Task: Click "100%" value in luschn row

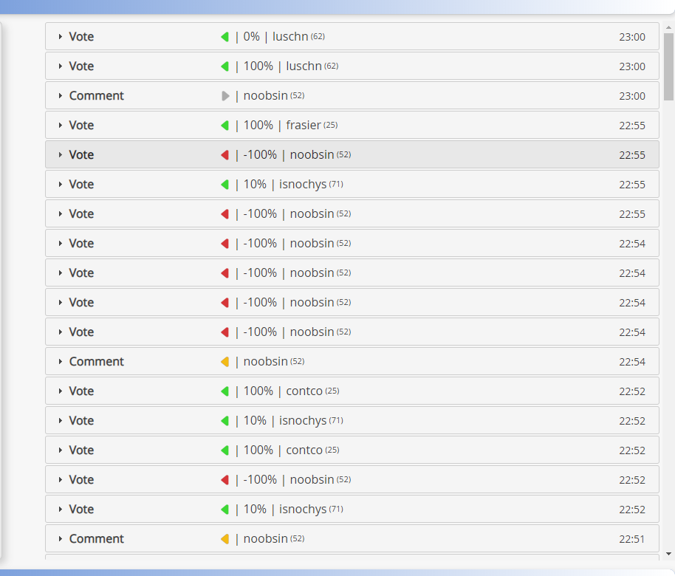Action: click(258, 66)
